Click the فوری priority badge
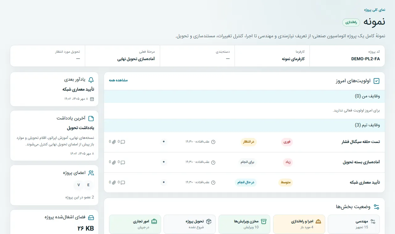This screenshot has width=395, height=234. pos(287,142)
